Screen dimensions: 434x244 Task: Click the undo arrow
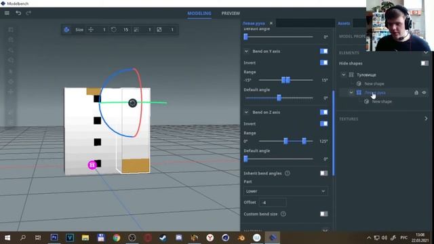pos(18,13)
